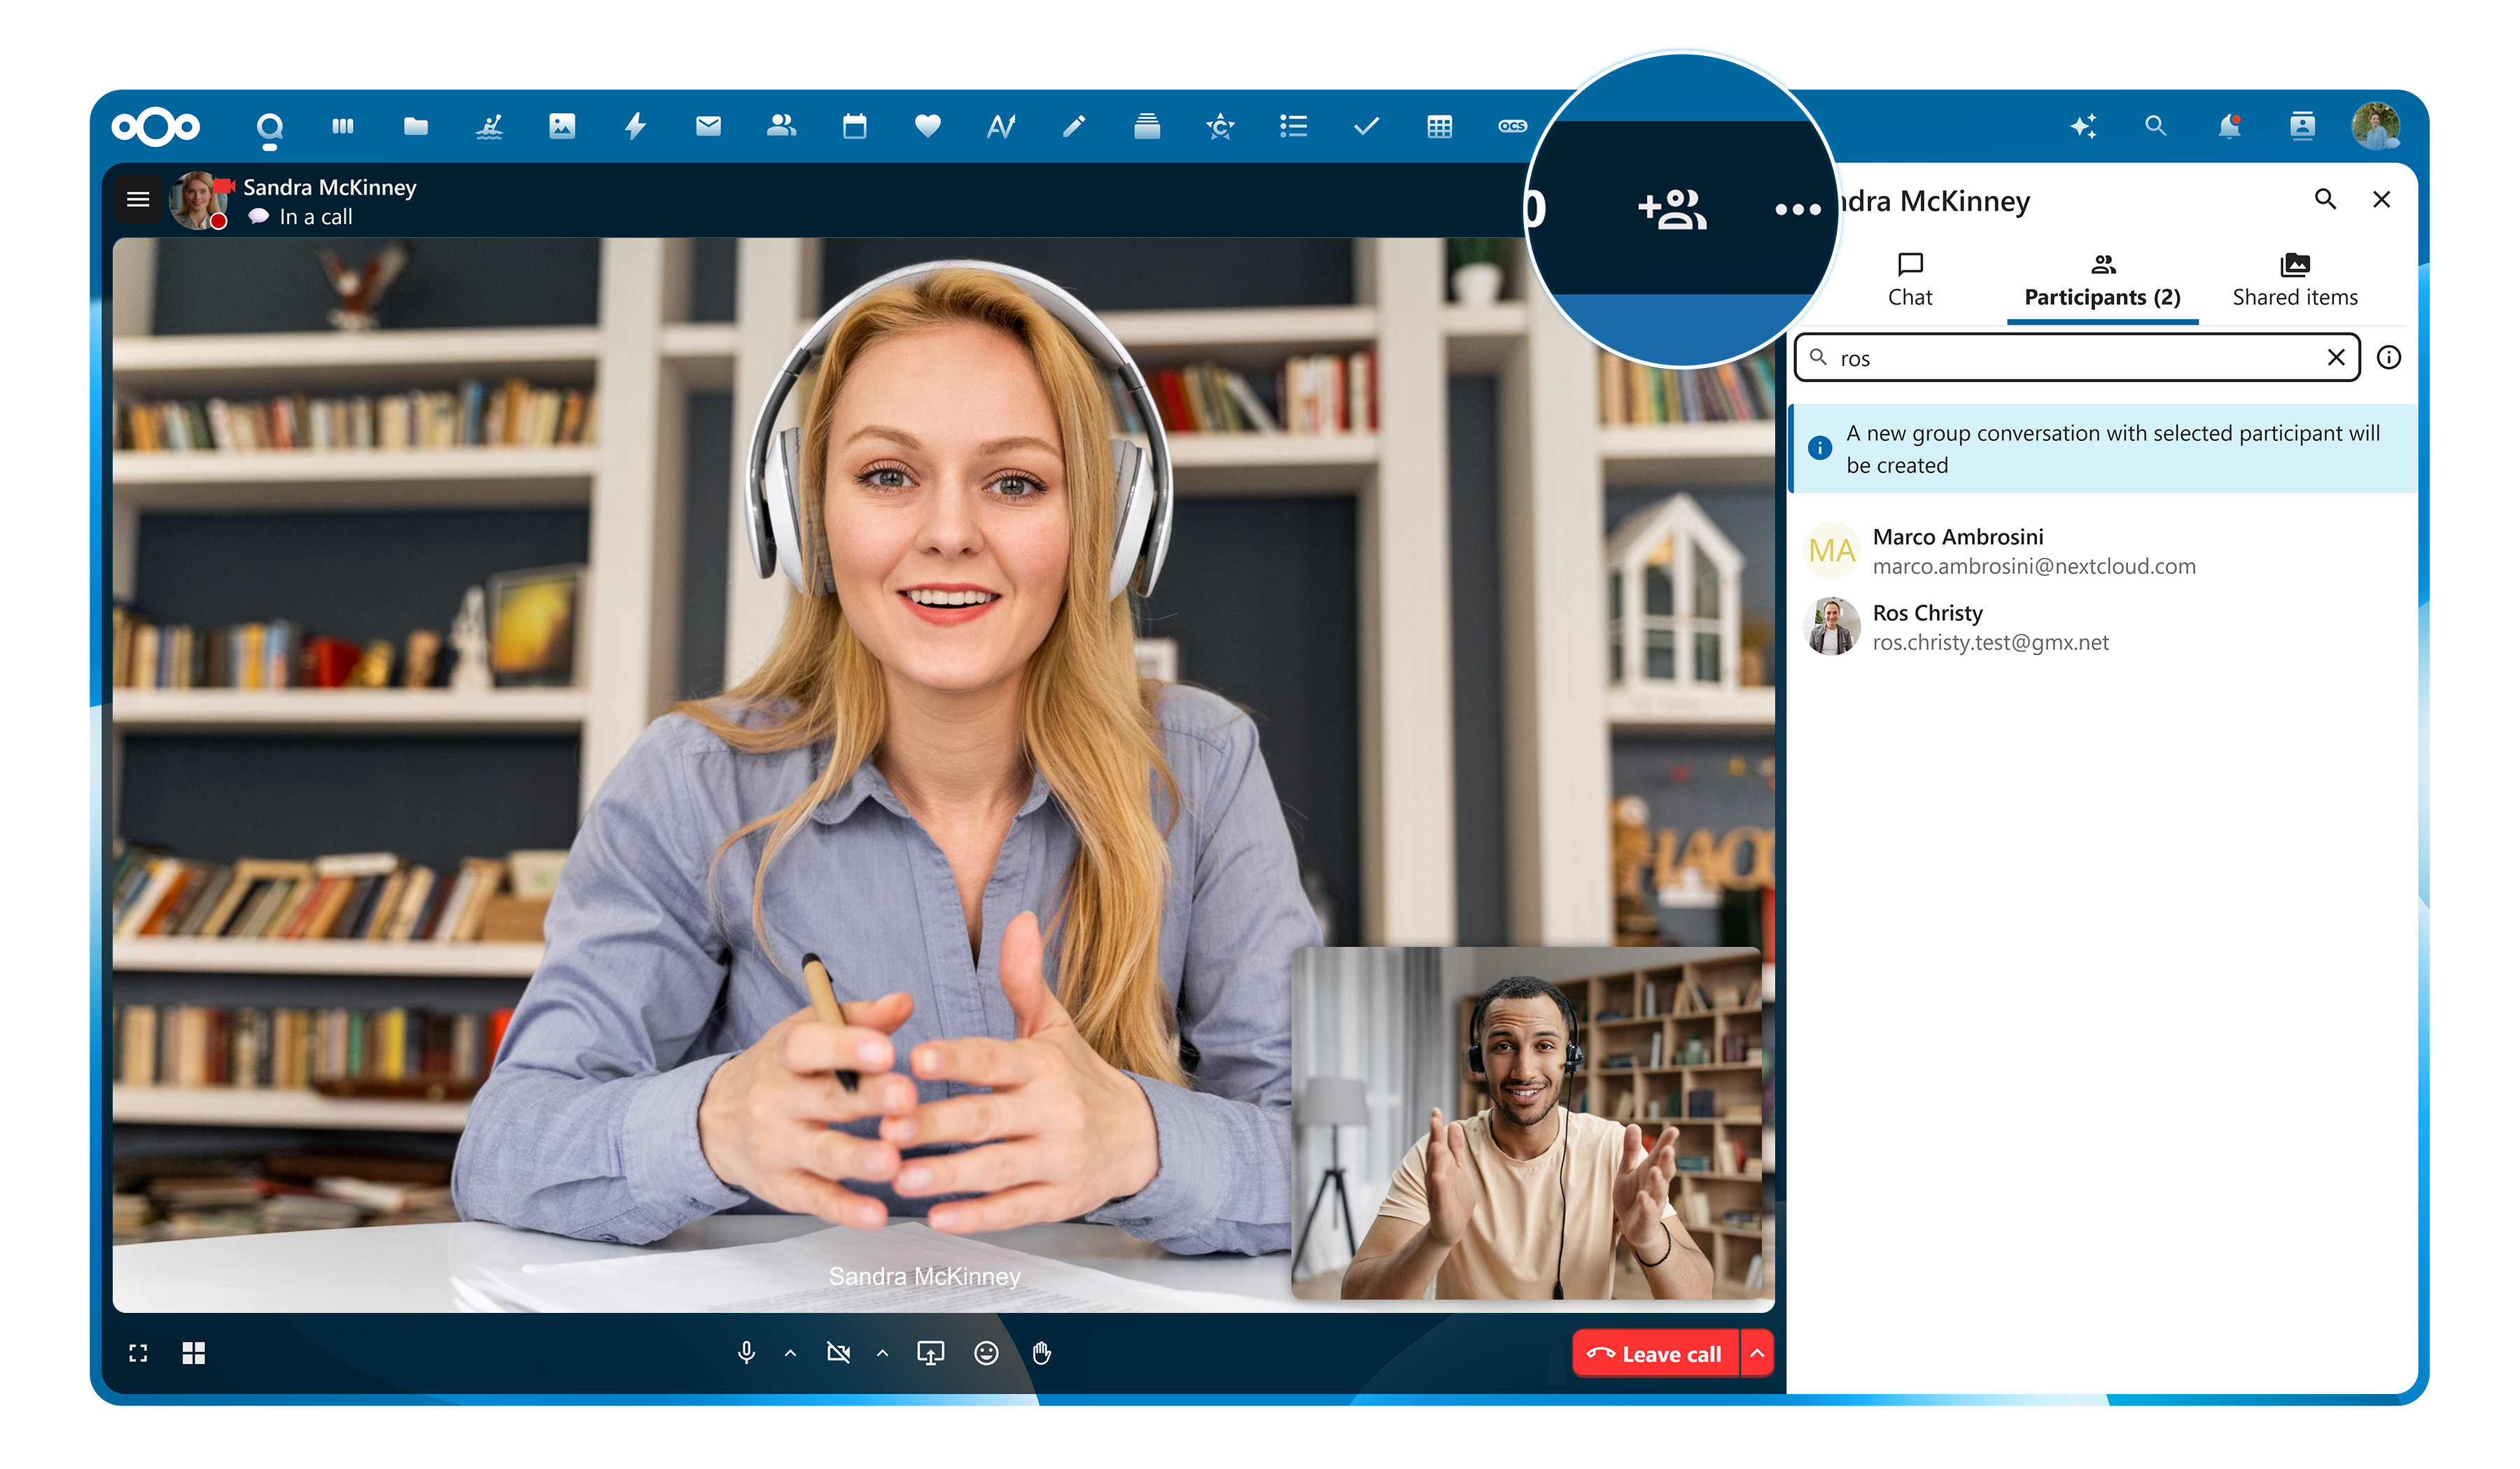Mute the microphone
The image size is (2520, 1469).
pyautogui.click(x=747, y=1353)
